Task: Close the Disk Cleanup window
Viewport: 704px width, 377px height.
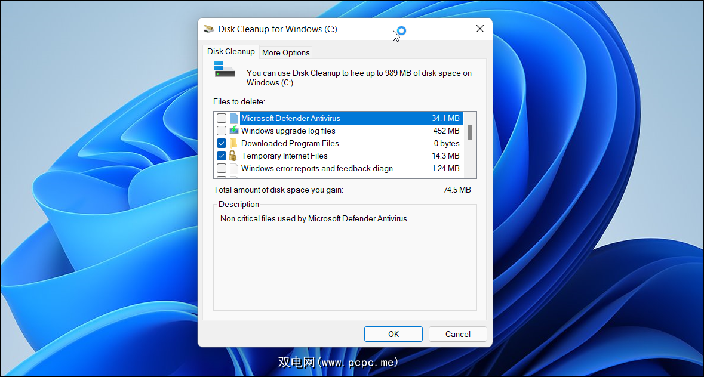Action: click(x=480, y=29)
